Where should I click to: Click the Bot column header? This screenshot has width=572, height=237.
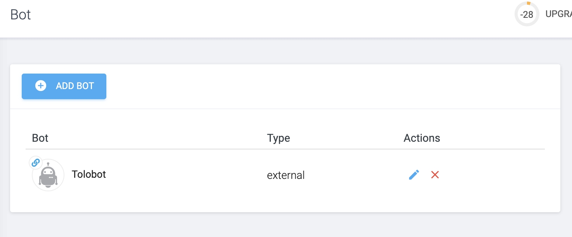coord(40,138)
